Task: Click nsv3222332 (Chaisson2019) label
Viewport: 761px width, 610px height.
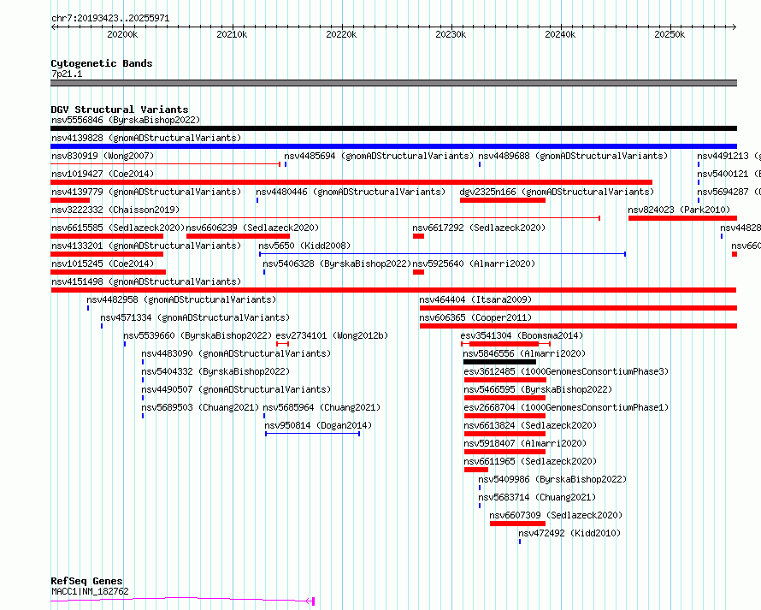Action: pyautogui.click(x=115, y=210)
